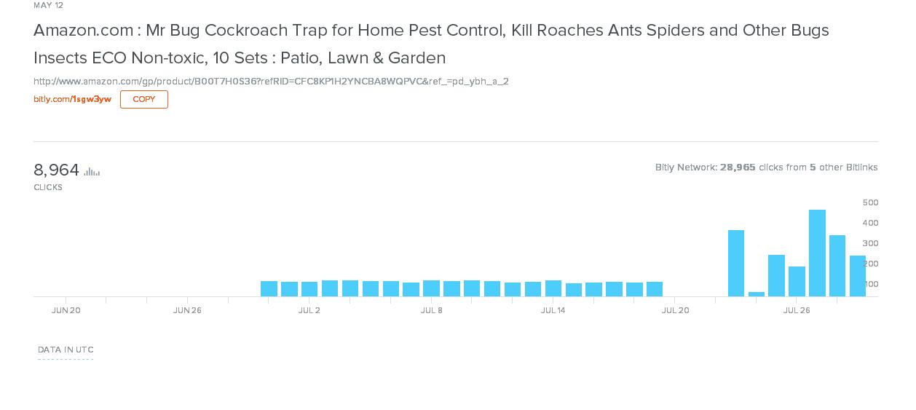Click the JUL 20 axis label
This screenshot has height=410, width=916.
coord(675,310)
